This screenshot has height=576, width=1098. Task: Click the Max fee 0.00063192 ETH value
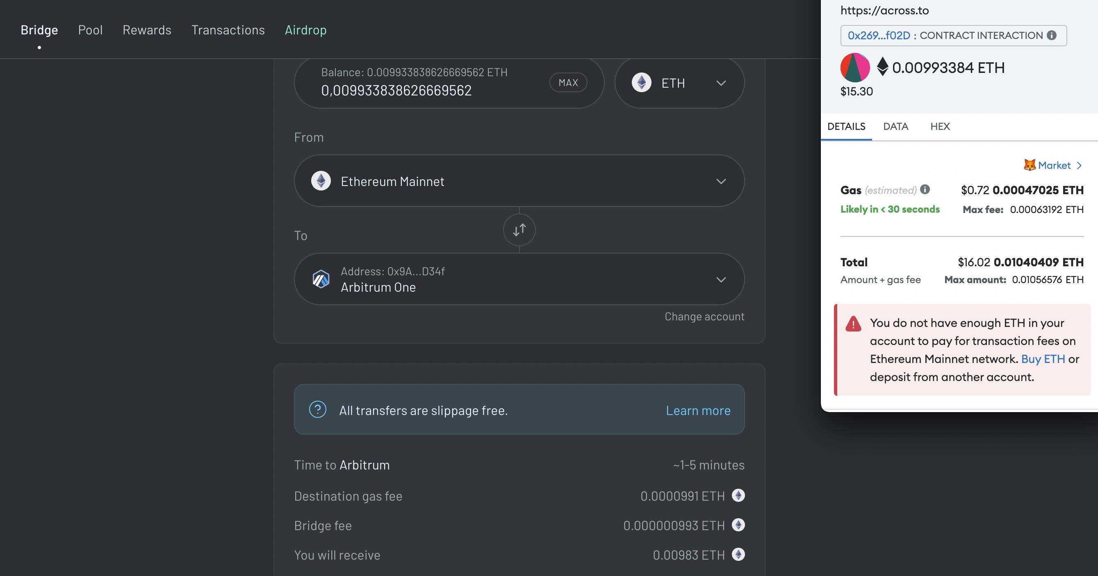[1047, 210]
